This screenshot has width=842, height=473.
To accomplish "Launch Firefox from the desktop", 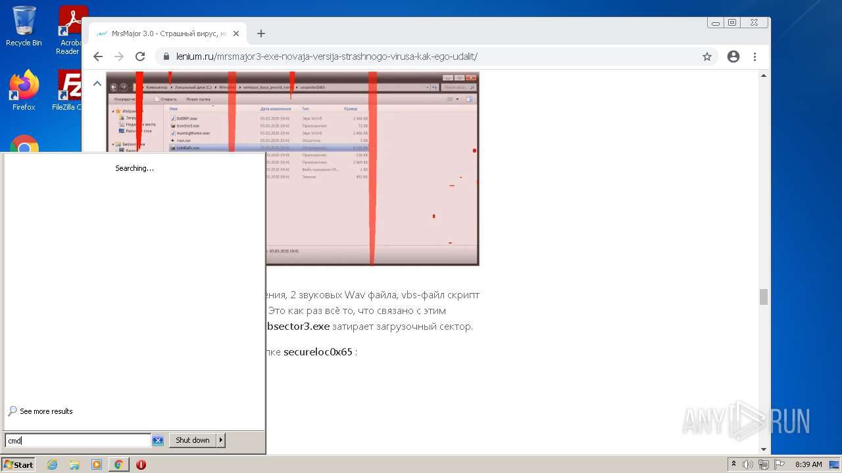I will pyautogui.click(x=24, y=91).
